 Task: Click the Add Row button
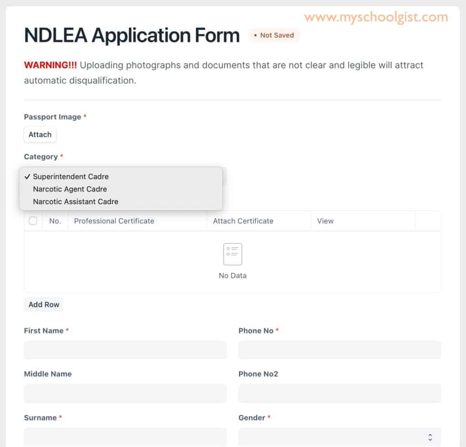click(44, 305)
